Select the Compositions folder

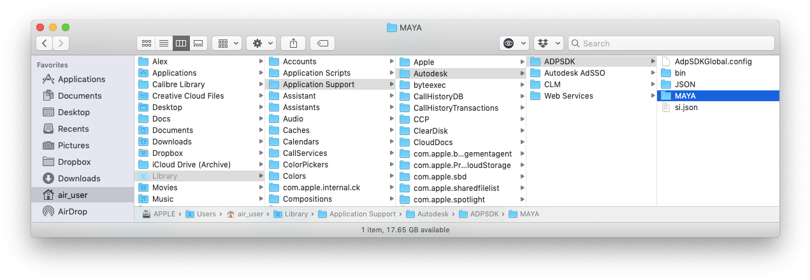pyautogui.click(x=330, y=199)
